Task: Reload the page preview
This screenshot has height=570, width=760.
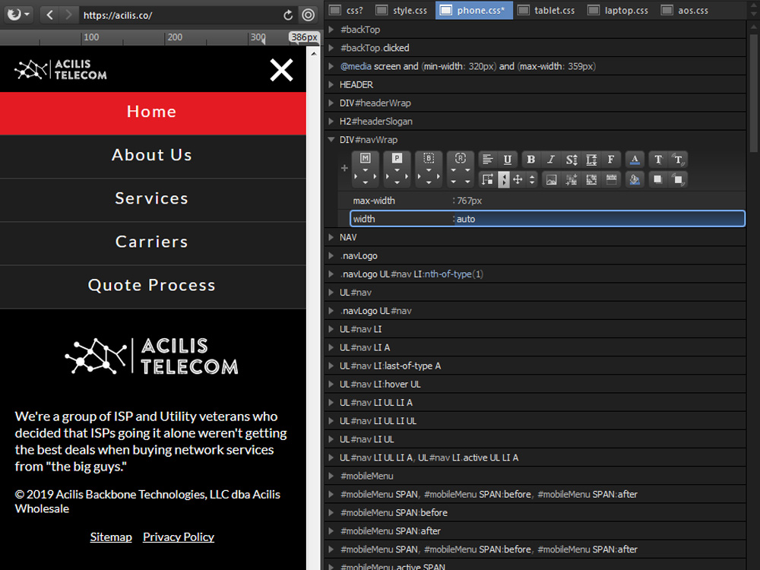Action: (x=288, y=14)
